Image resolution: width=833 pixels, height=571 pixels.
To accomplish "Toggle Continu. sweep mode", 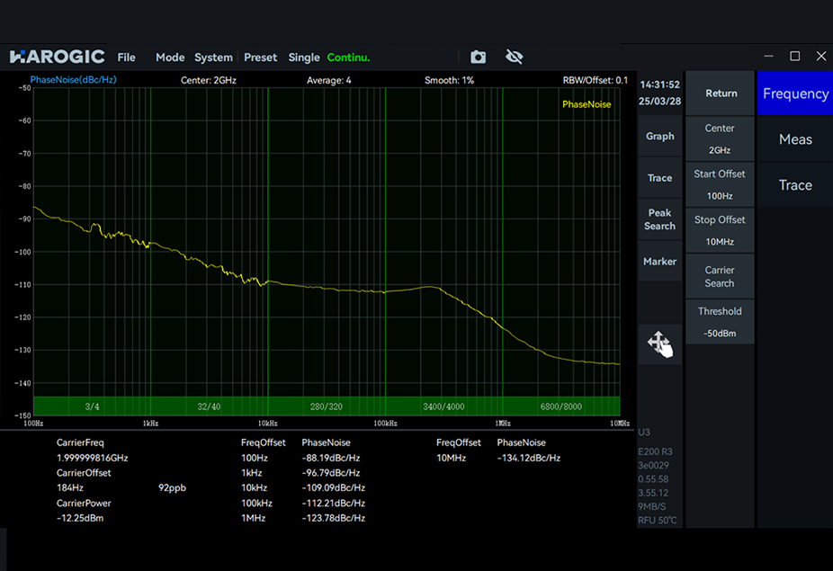I will [349, 57].
